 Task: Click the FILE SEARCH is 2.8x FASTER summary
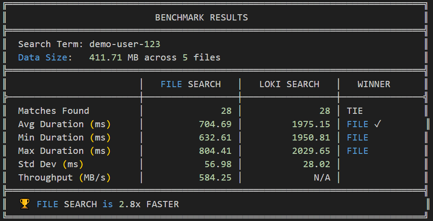[108, 204]
